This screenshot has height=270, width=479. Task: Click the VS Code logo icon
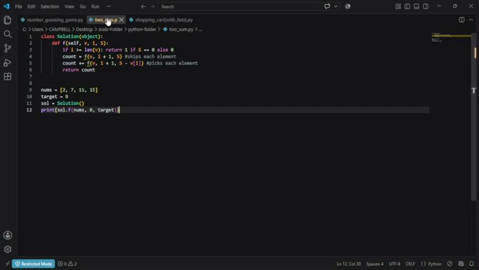point(6,6)
